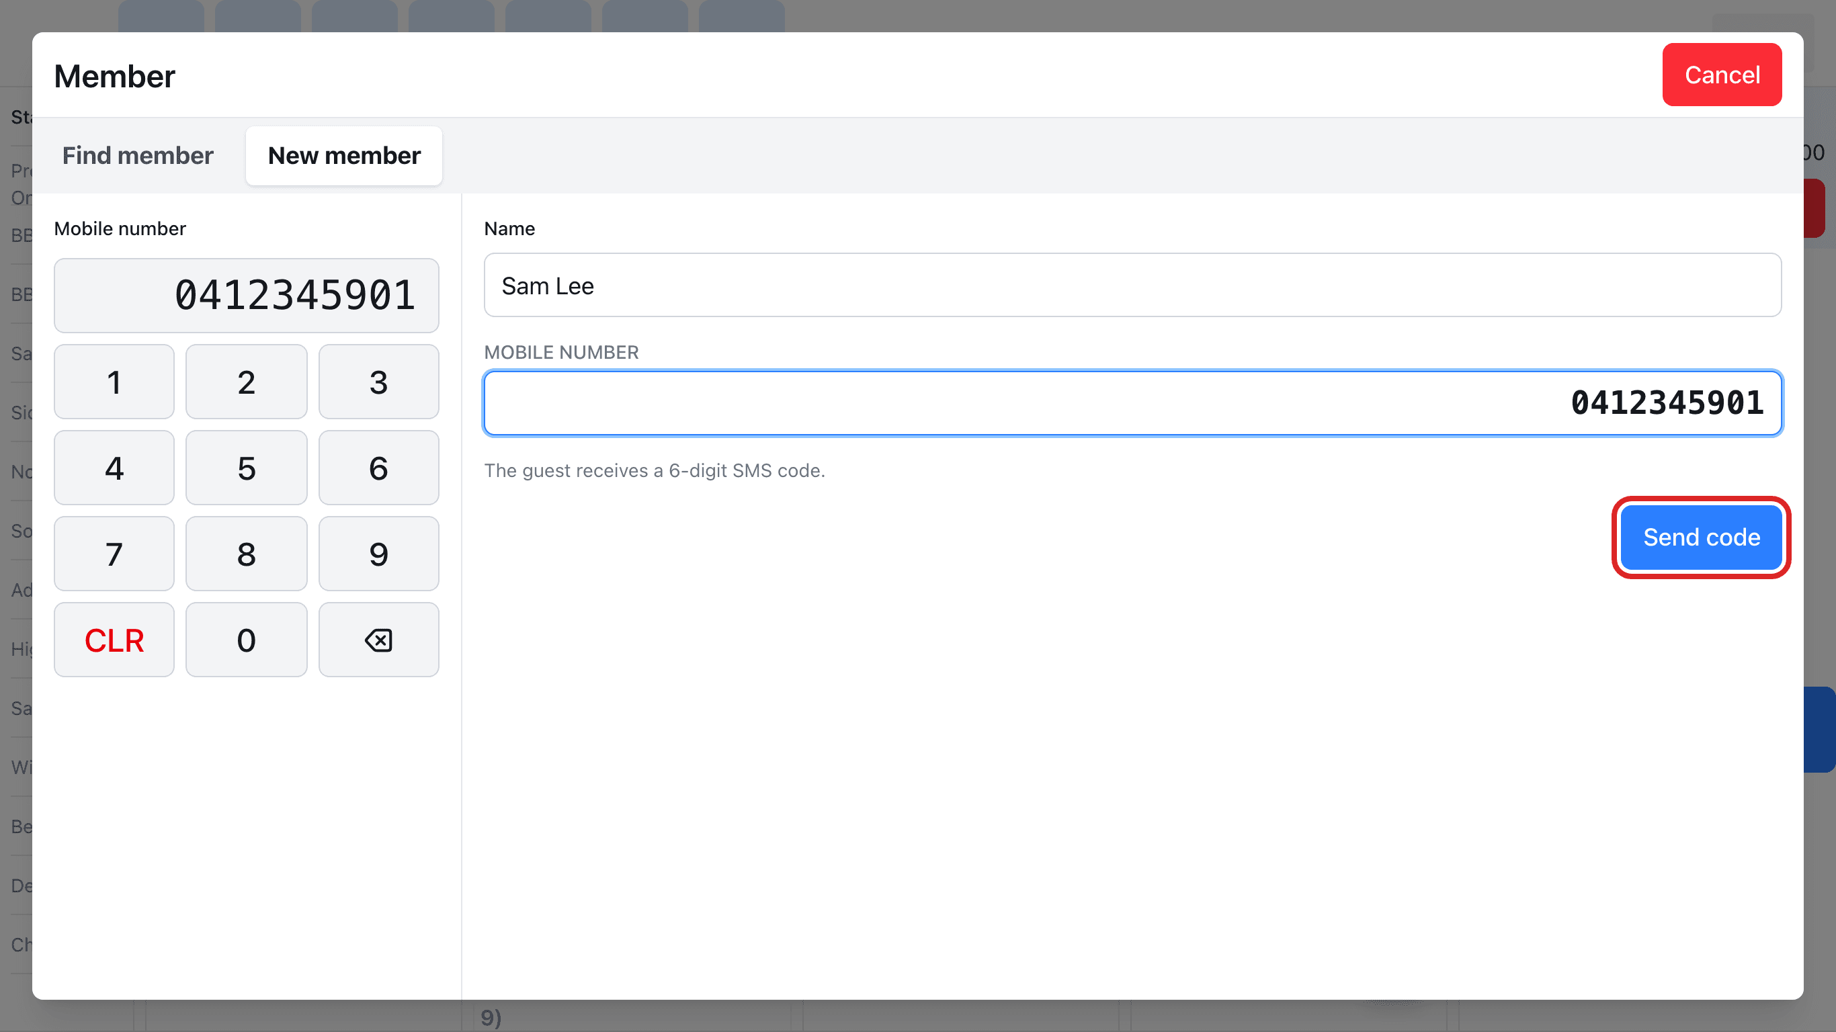Viewport: 1836px width, 1032px height.
Task: Tap keypad digit 6
Action: click(378, 468)
